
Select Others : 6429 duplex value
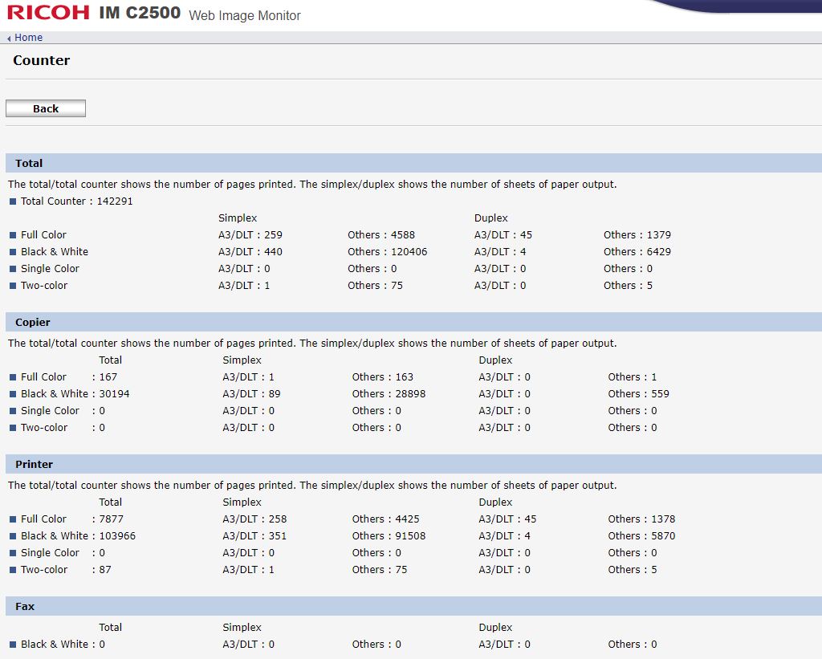637,252
